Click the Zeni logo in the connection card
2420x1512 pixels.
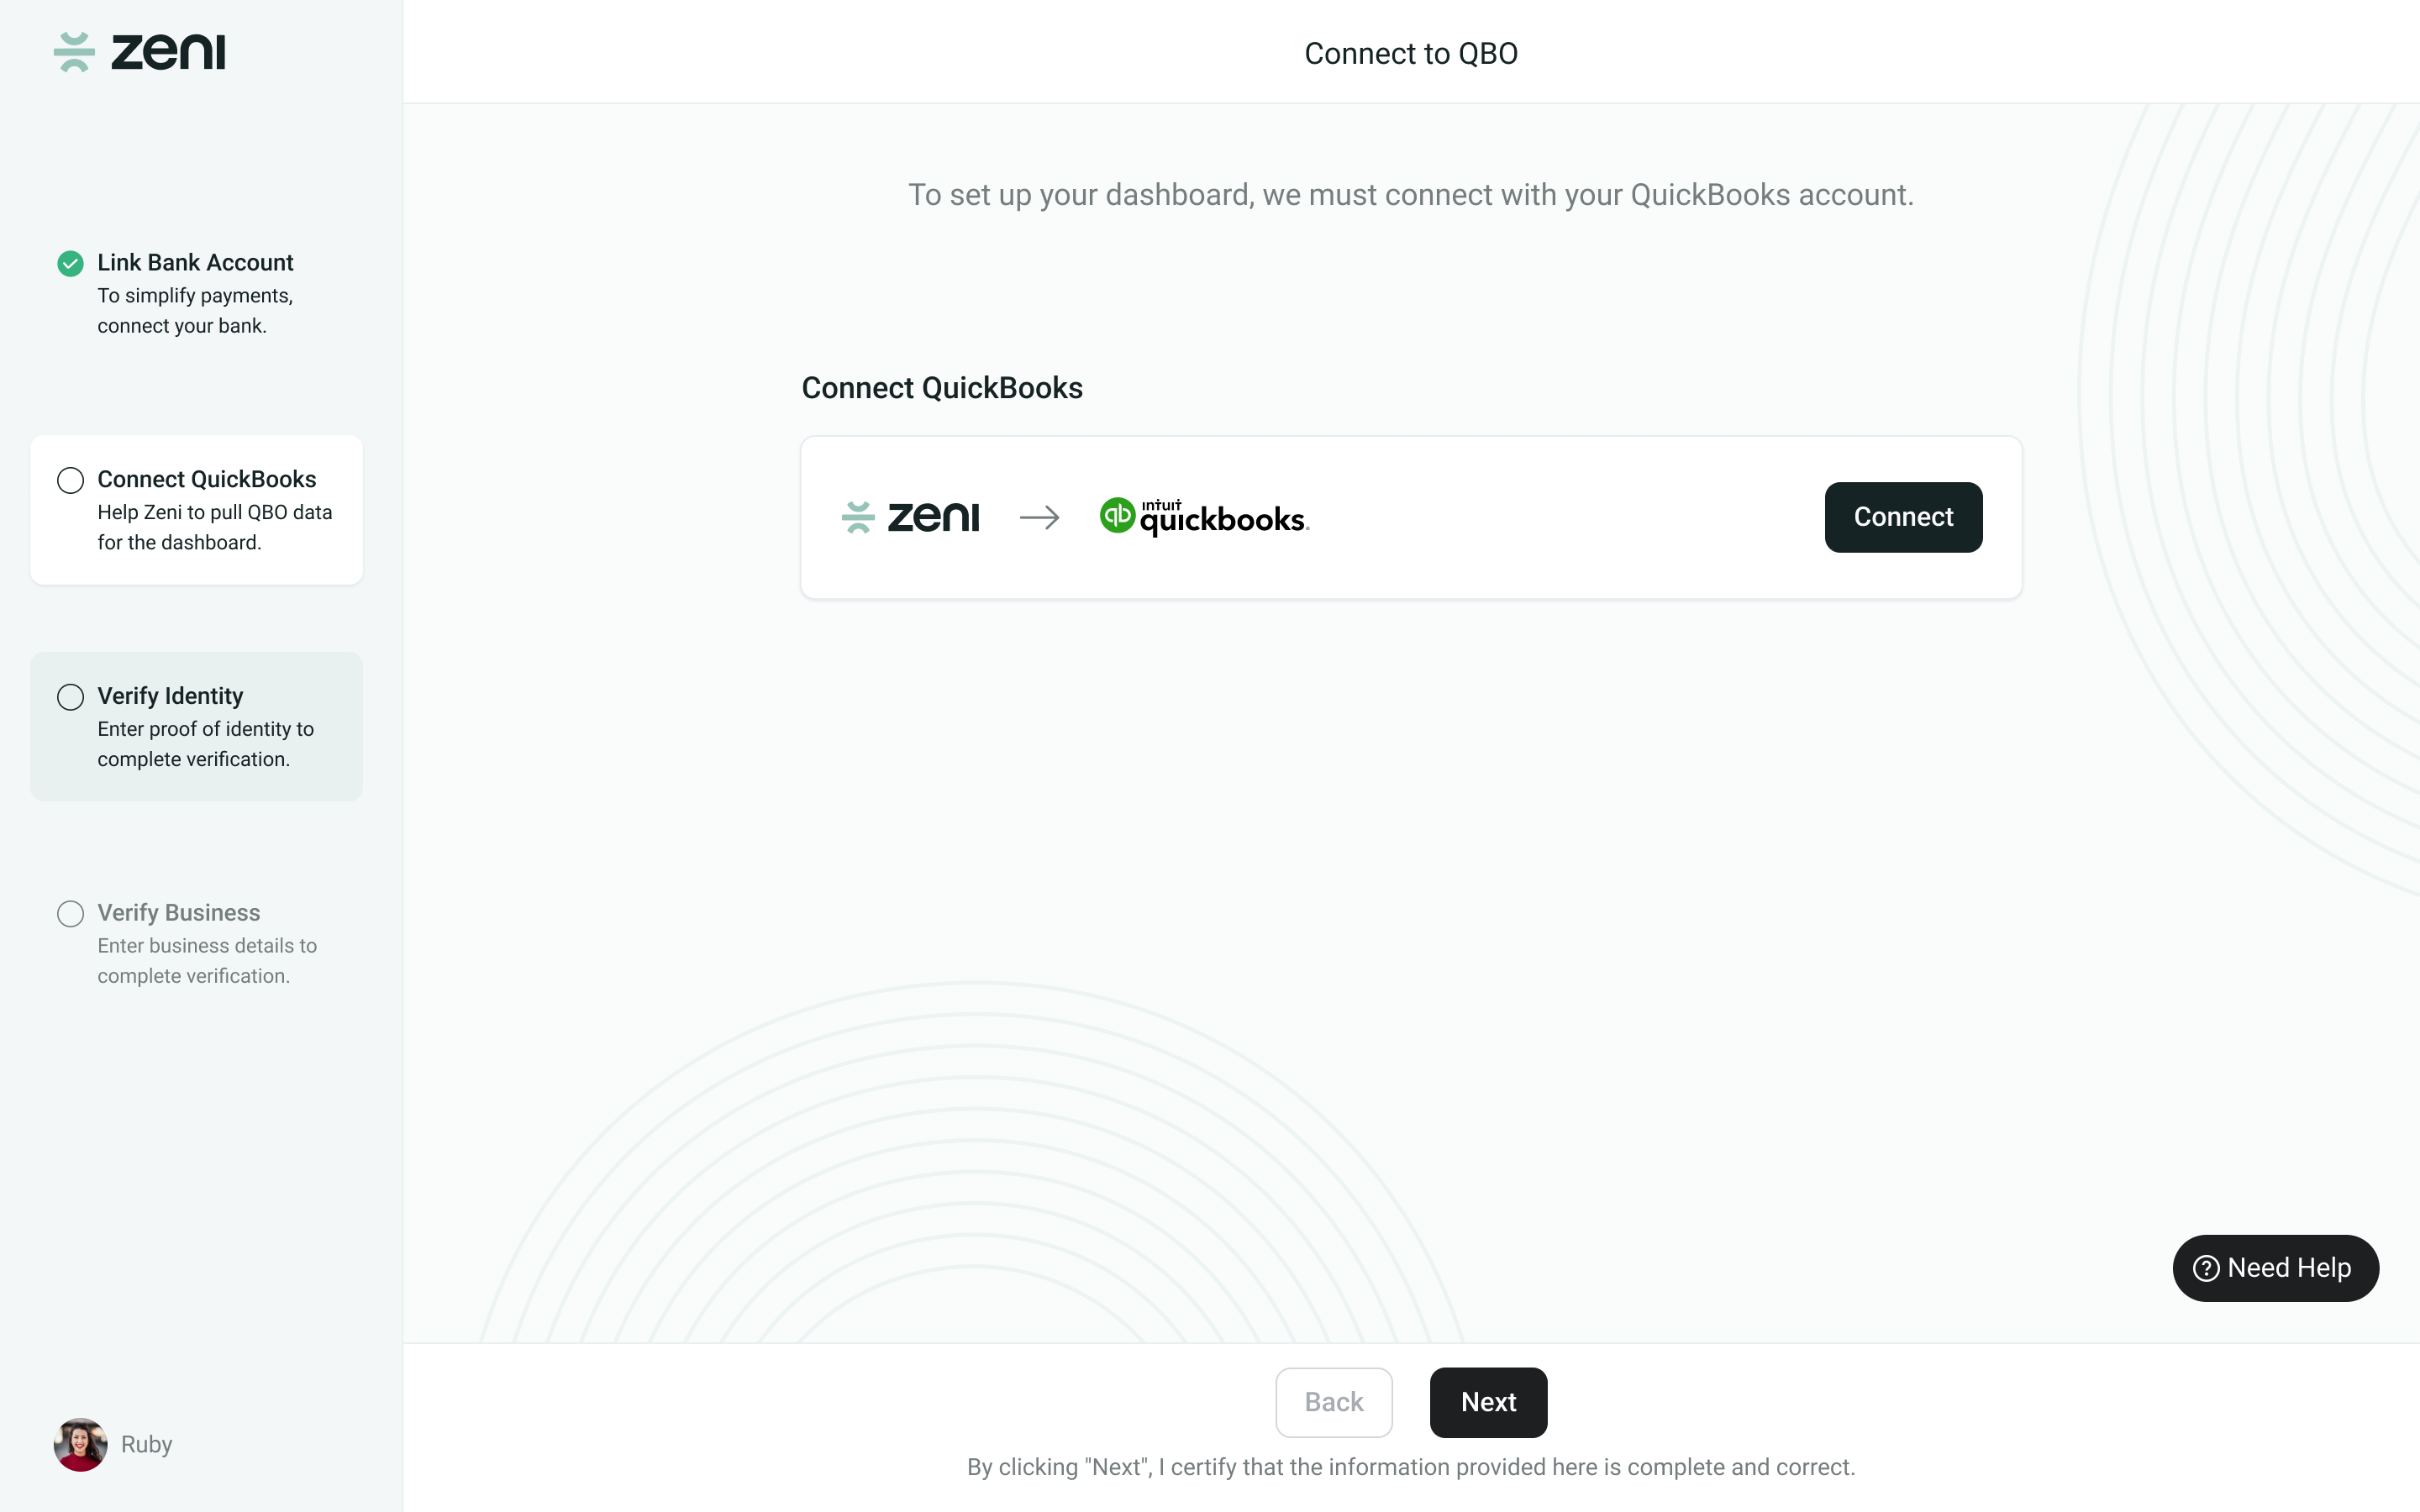tap(910, 517)
